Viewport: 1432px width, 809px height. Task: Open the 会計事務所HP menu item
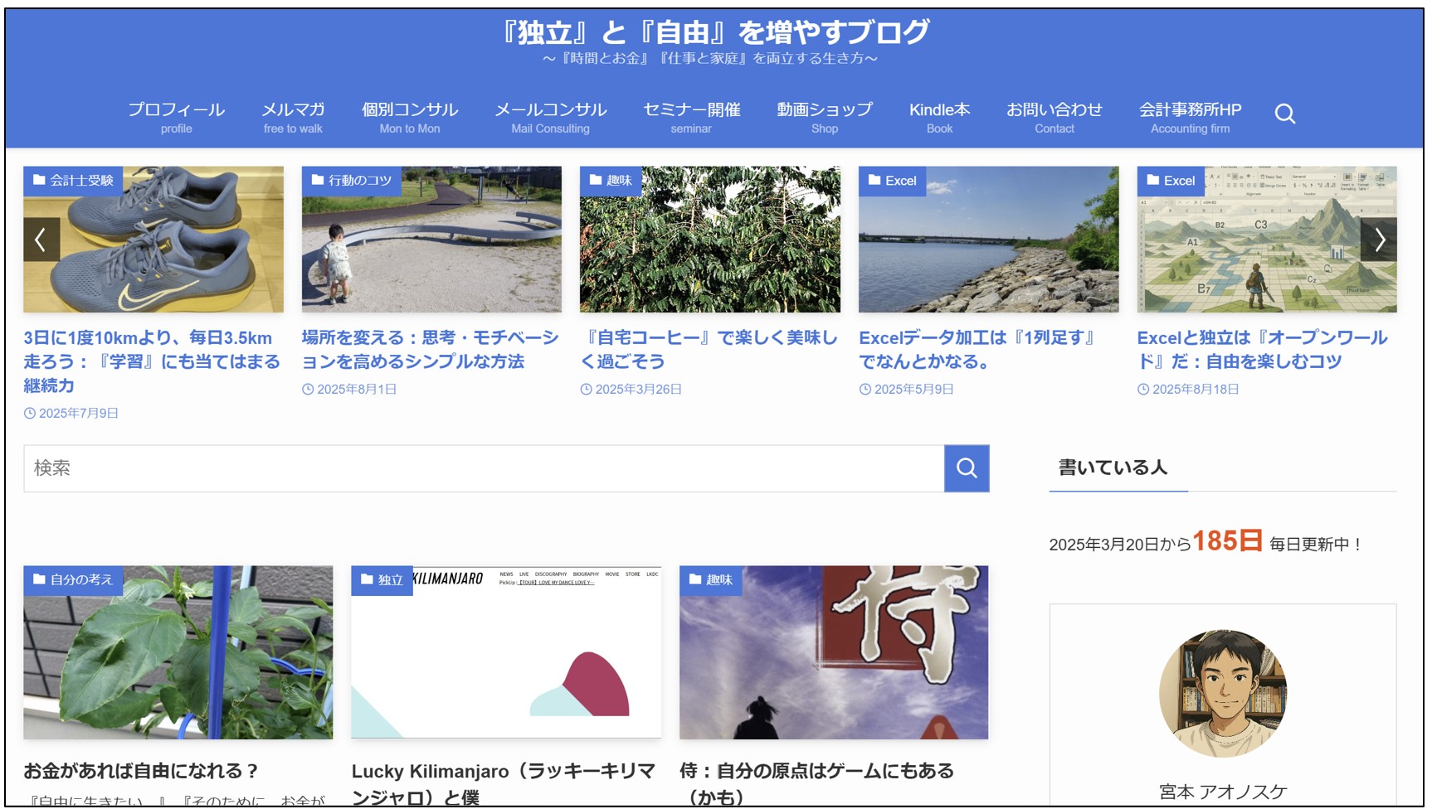pyautogui.click(x=1190, y=118)
